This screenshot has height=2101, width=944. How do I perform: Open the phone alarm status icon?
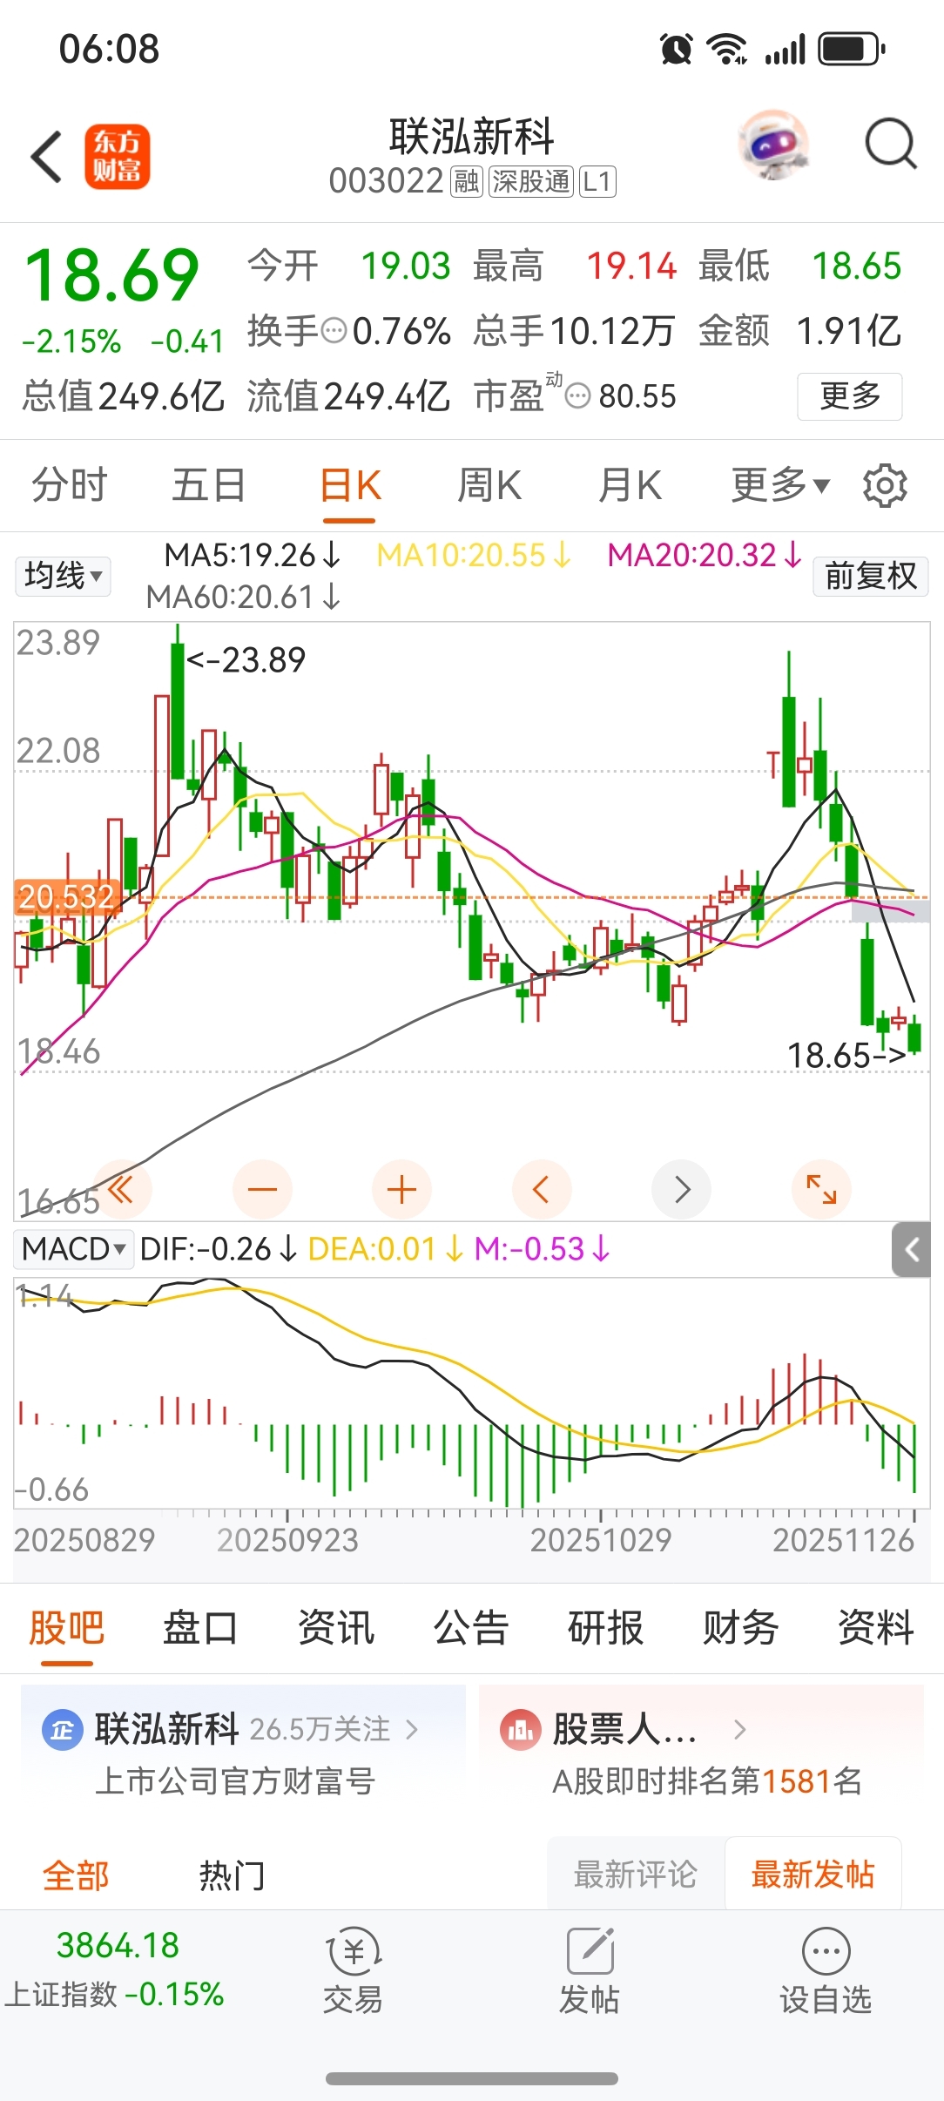pyautogui.click(x=677, y=49)
